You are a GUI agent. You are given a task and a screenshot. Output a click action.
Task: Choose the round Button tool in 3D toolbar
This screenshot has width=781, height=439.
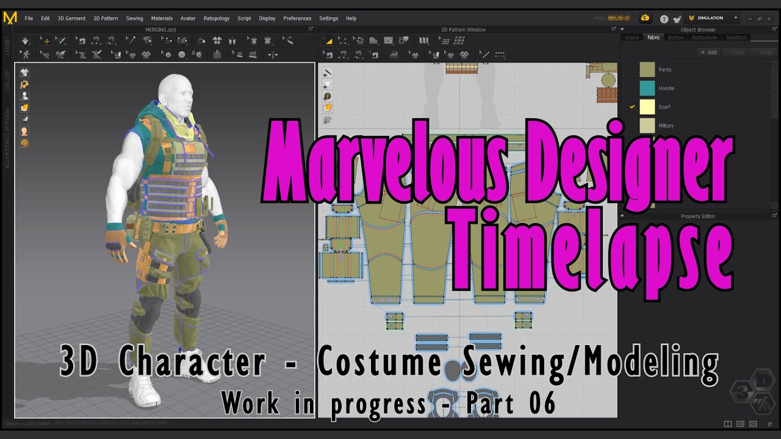181,55
